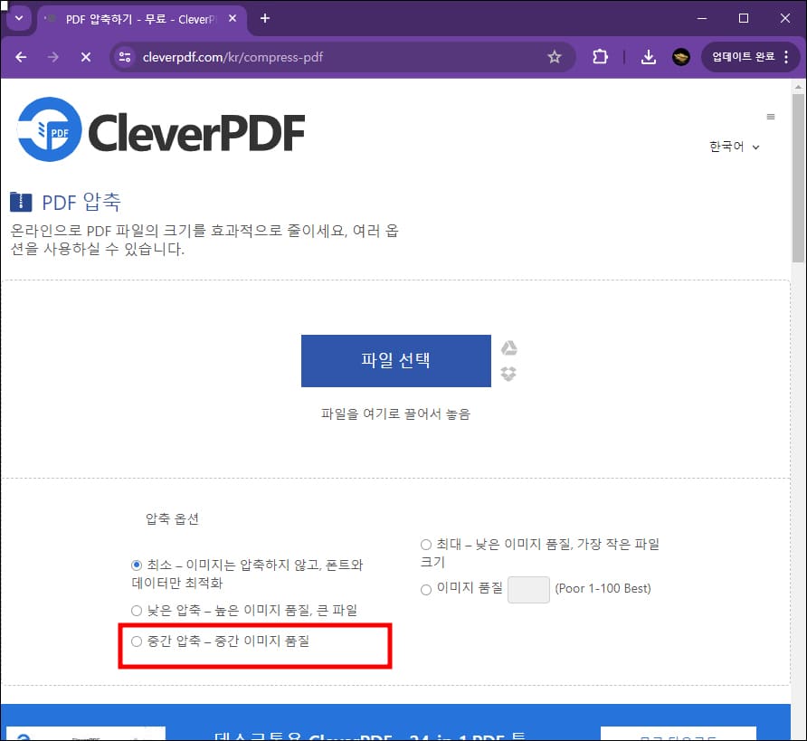Select the PDF 압축하기 browser tab
The image size is (807, 741).
140,19
